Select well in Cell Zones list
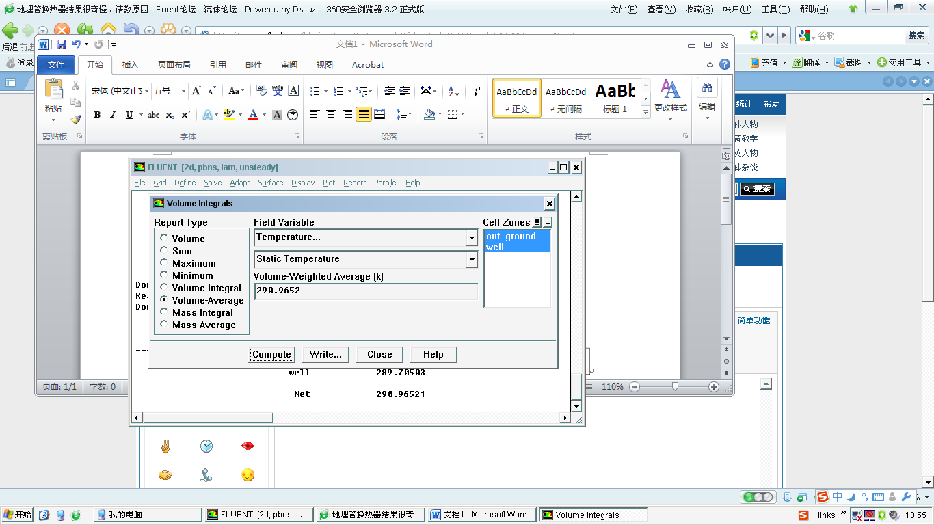This screenshot has height=525, width=934. click(x=517, y=247)
